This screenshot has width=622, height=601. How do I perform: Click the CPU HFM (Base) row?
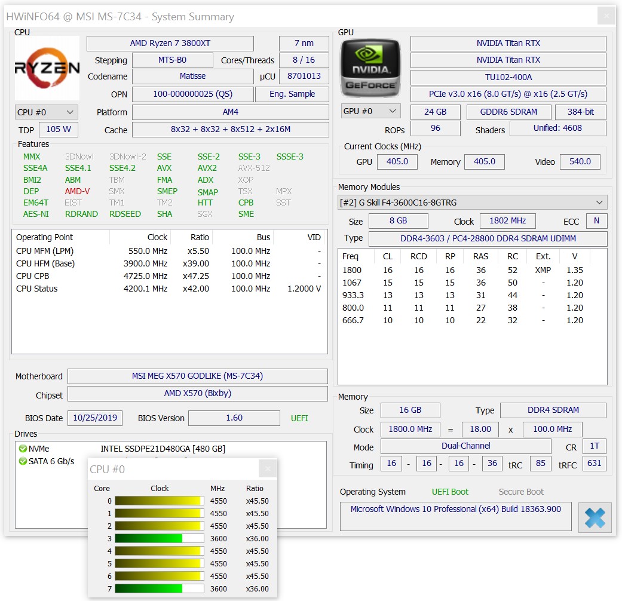click(169, 264)
